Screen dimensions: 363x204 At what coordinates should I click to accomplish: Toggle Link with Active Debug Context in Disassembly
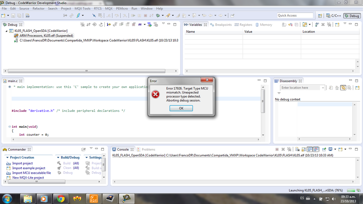(343, 87)
